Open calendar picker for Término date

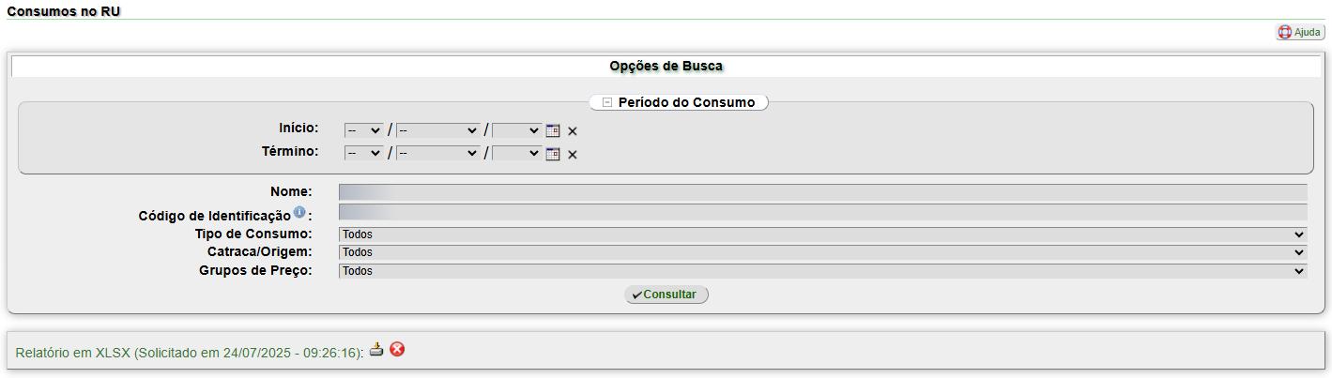click(553, 154)
